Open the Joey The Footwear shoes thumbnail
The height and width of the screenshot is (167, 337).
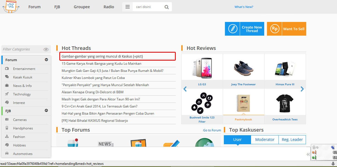(x=243, y=69)
